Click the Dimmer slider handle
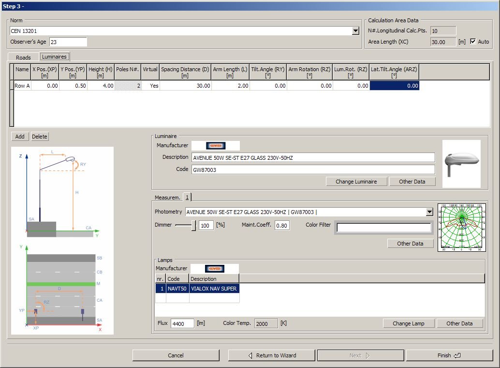This screenshot has height=368, width=500. (x=193, y=225)
